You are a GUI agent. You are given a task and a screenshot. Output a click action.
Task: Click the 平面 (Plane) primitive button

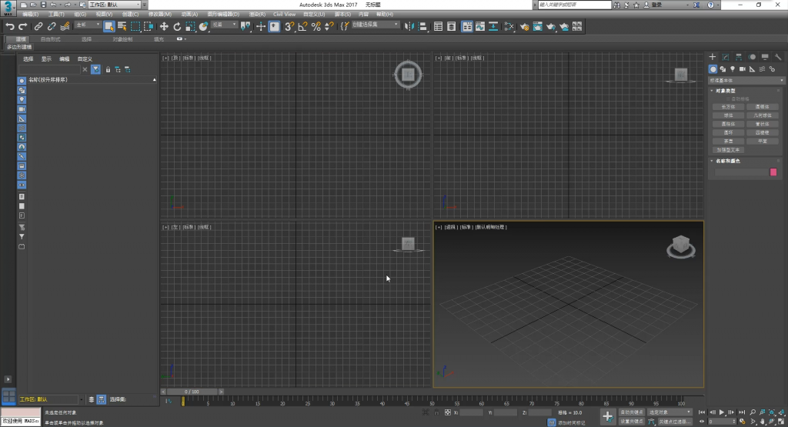coord(763,141)
